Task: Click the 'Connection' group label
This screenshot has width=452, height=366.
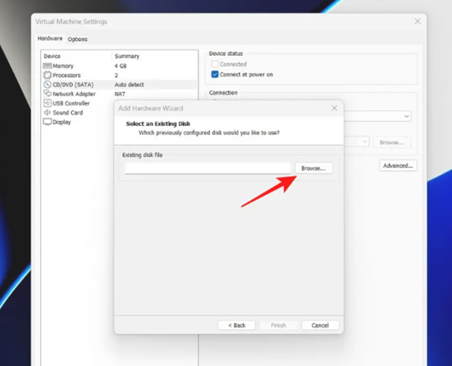Action: [223, 93]
